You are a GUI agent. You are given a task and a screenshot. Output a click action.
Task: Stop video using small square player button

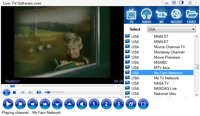pos(14,92)
